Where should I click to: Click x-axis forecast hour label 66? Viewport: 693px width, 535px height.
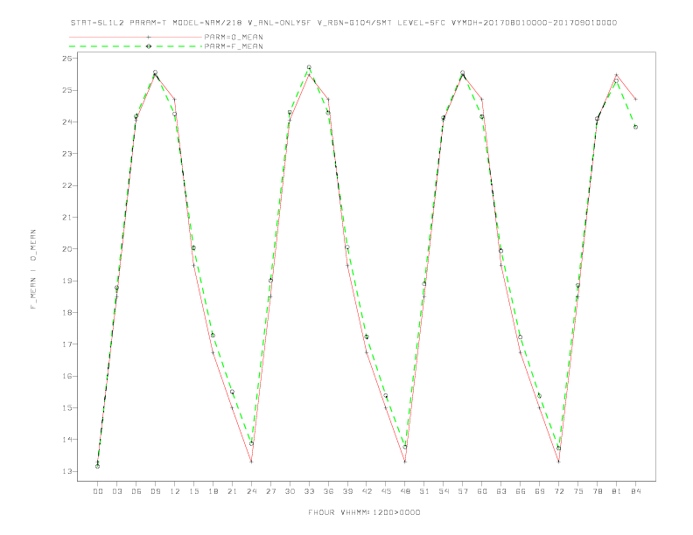point(521,491)
